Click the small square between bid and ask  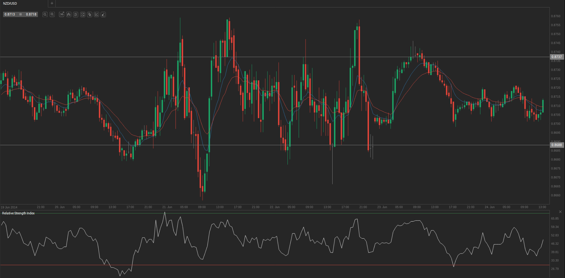tap(21, 15)
